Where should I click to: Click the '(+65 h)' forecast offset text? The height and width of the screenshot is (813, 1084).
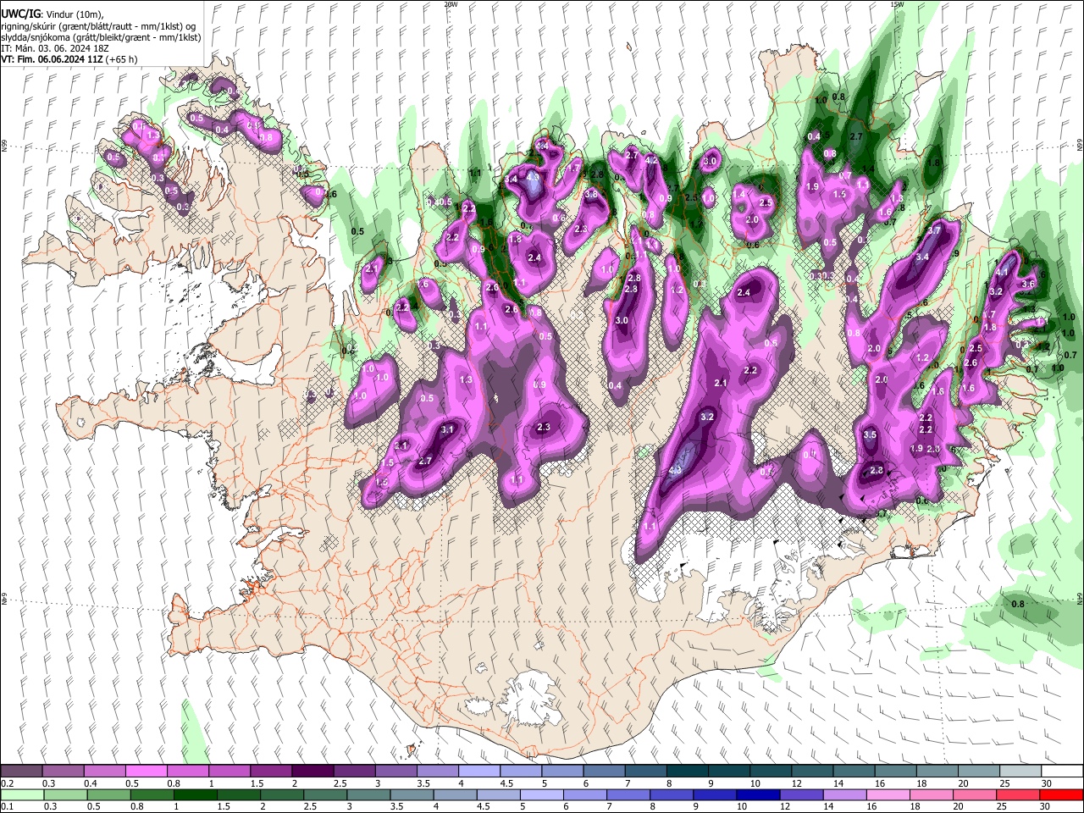tap(122, 59)
